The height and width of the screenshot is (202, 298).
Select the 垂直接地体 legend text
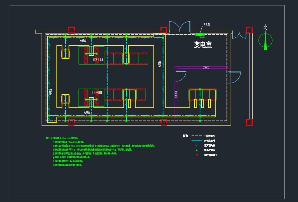[209, 145]
